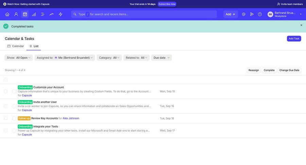Screen dimensions: 306x165
Task: Open the People & Organizations icon
Action: coord(16,14)
